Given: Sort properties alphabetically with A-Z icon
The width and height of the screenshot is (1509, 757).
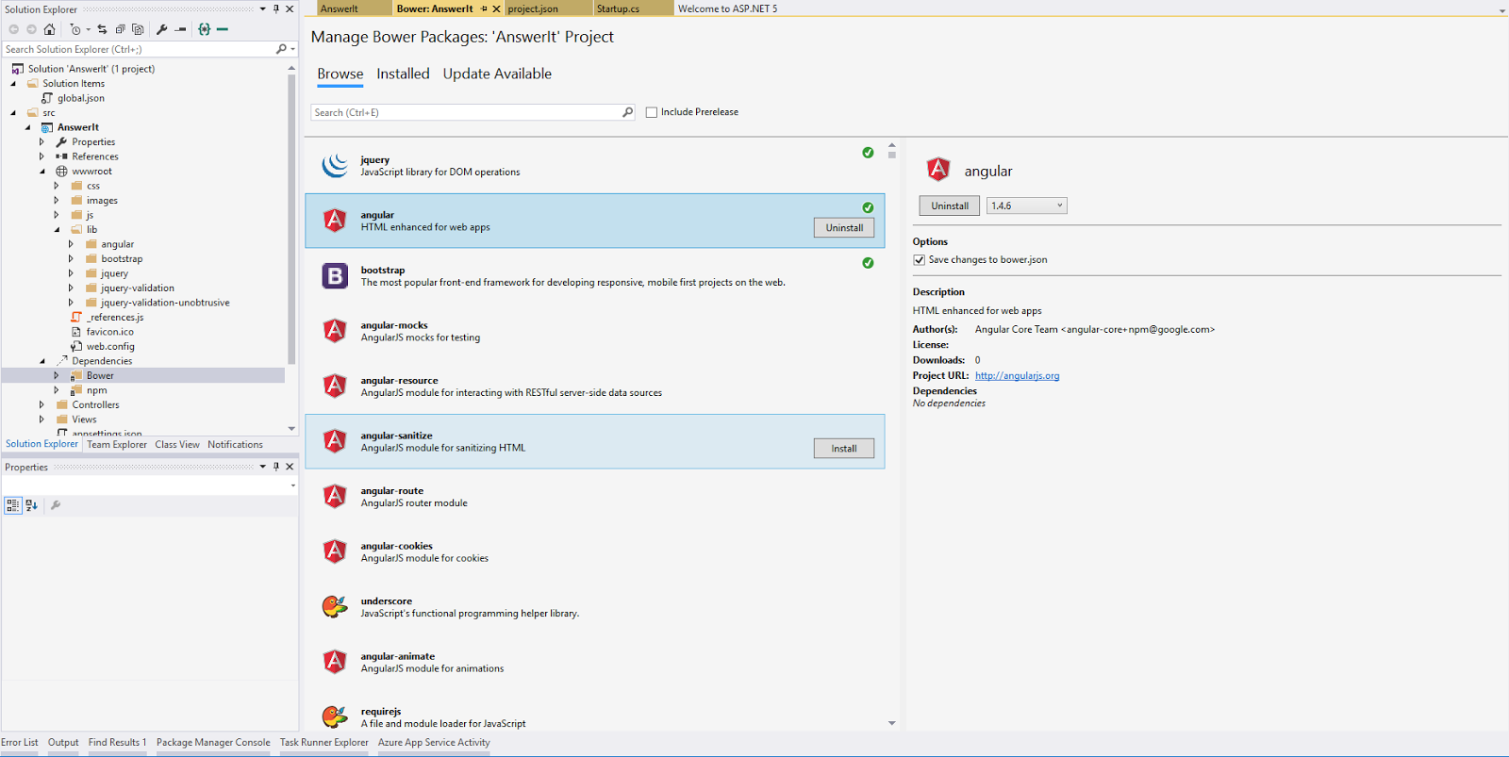Looking at the screenshot, I should click(31, 505).
